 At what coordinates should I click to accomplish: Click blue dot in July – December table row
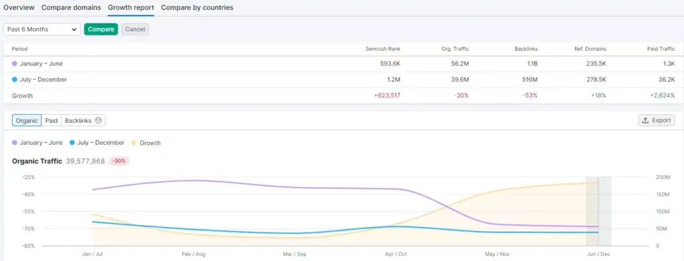[x=15, y=79]
